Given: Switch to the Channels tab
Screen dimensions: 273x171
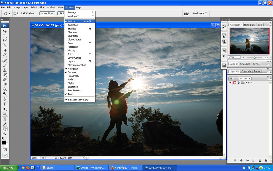Looking at the screenshot, I should click(x=246, y=71).
